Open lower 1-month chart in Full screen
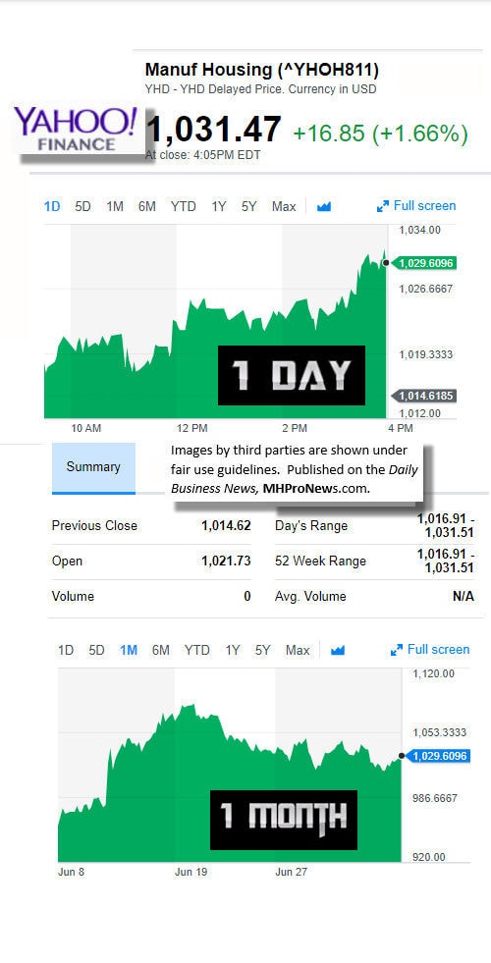The image size is (491, 963). [430, 650]
